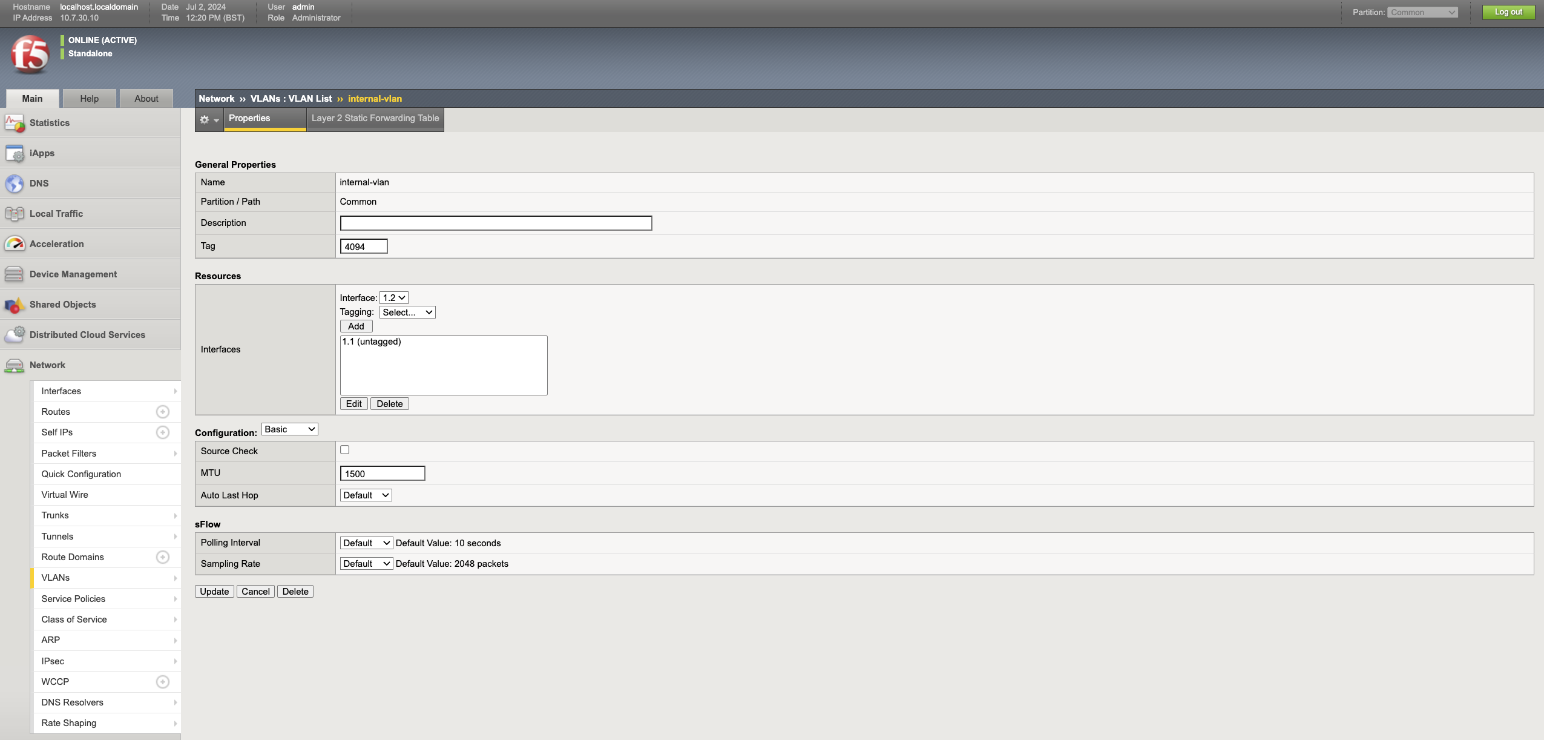Click Add interface button
Screen dimensions: 1544x740
[356, 326]
